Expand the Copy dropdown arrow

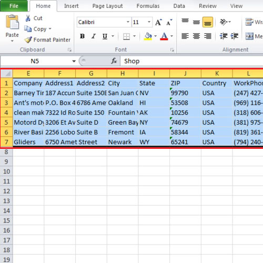tap(50, 28)
